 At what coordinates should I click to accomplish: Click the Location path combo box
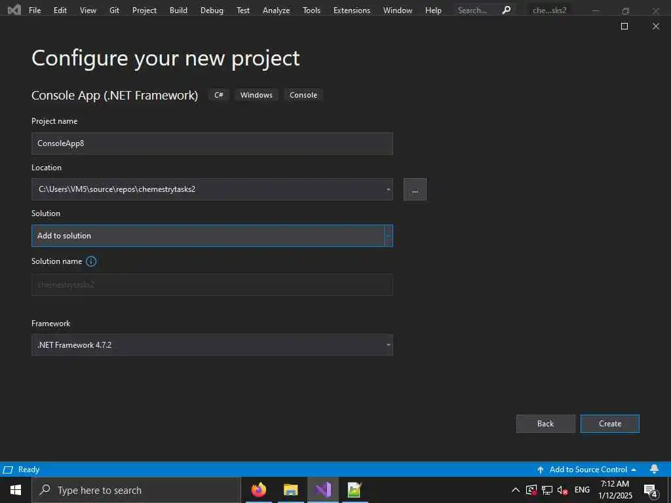pos(212,189)
